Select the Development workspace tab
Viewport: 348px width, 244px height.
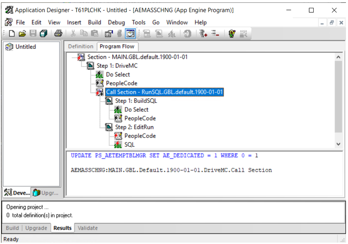[x=17, y=193]
